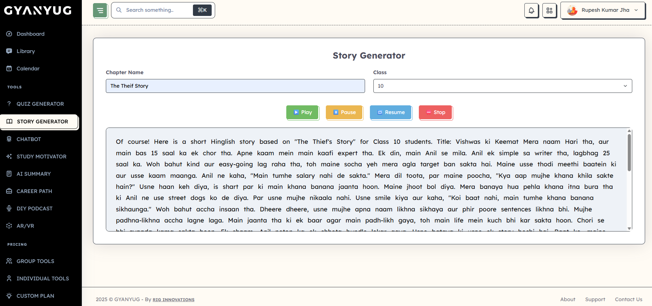Toggle the green sidebar menu button
Image resolution: width=652 pixels, height=306 pixels.
100,10
